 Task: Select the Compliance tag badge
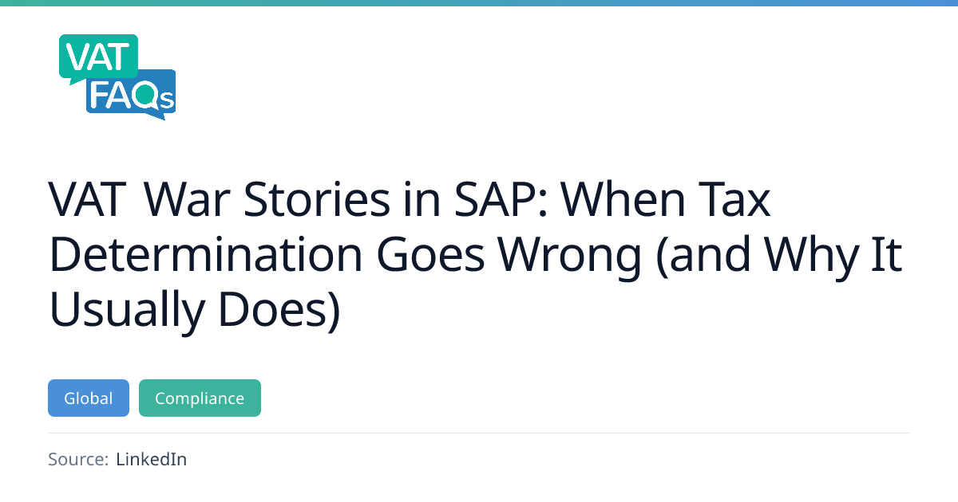tap(200, 398)
